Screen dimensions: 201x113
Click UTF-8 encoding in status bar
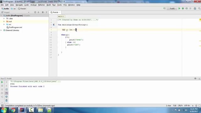187,105
